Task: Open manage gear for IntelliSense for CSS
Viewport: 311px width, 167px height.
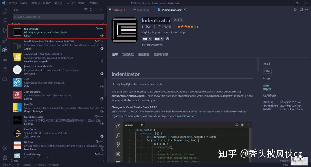Action: (102, 48)
